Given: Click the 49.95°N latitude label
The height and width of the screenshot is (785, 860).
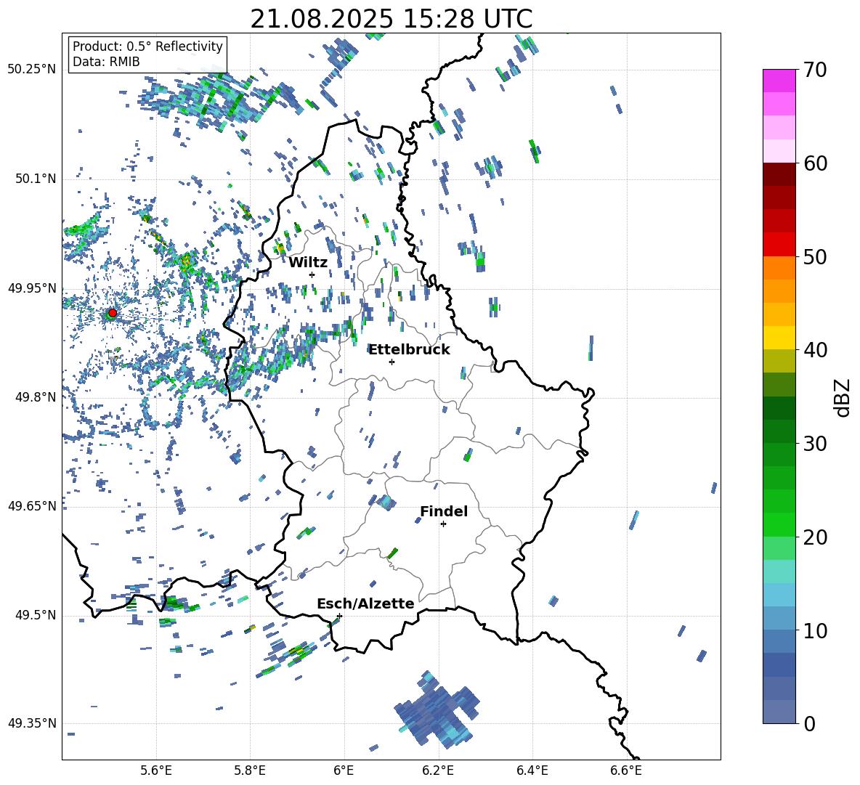Looking at the screenshot, I should pos(31,288).
